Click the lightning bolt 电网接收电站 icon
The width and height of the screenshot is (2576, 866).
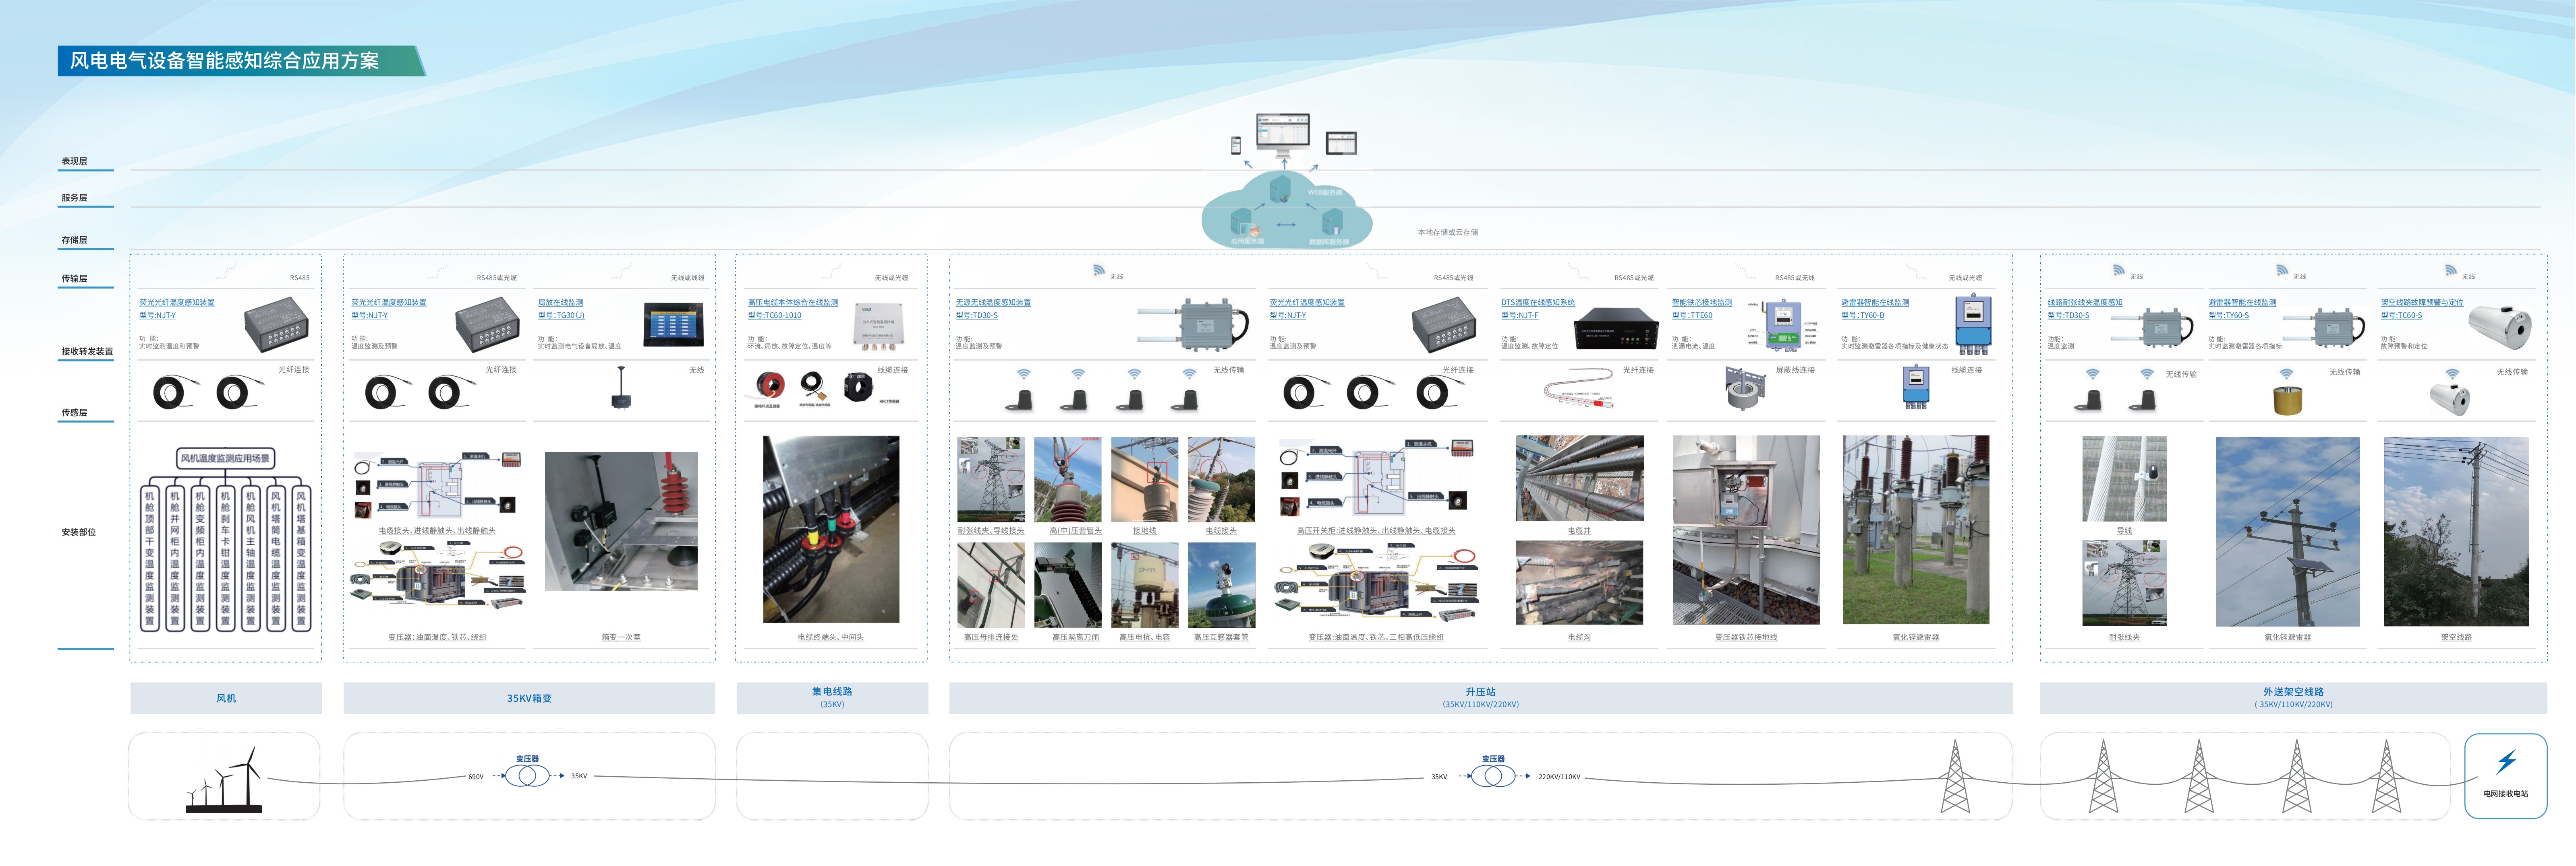click(2506, 763)
